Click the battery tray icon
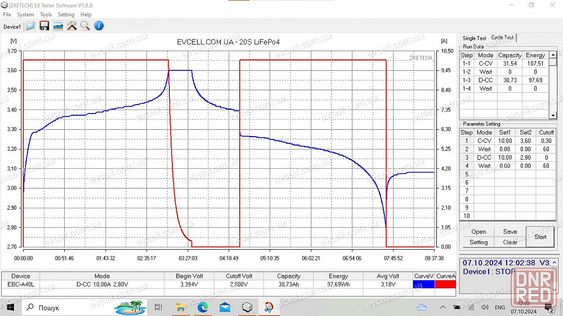The height and width of the screenshot is (316, 563). [457, 308]
